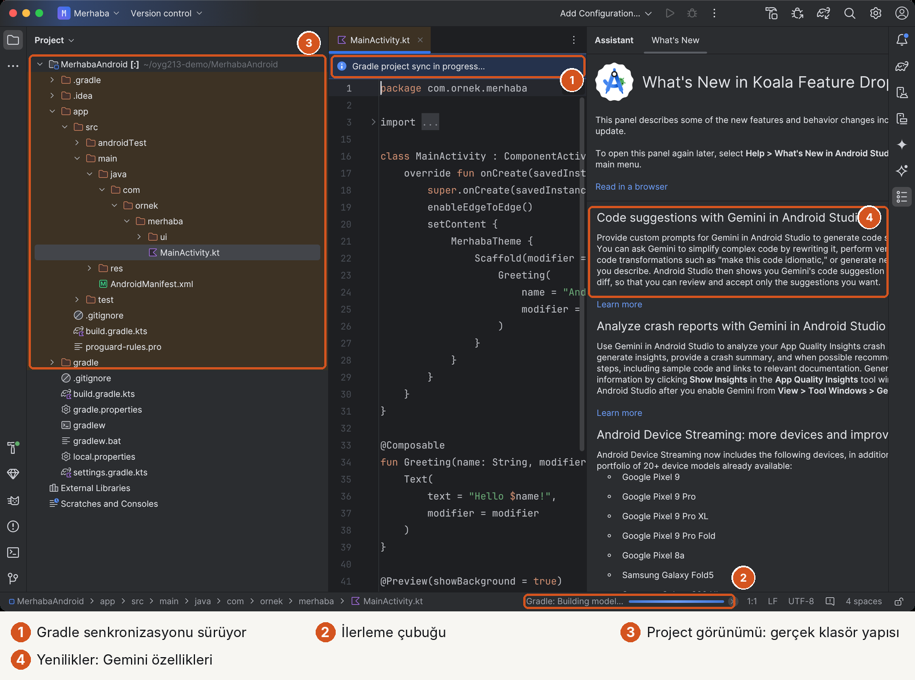This screenshot has height=680, width=915.
Task: Click Read in a browser link
Action: 631,186
